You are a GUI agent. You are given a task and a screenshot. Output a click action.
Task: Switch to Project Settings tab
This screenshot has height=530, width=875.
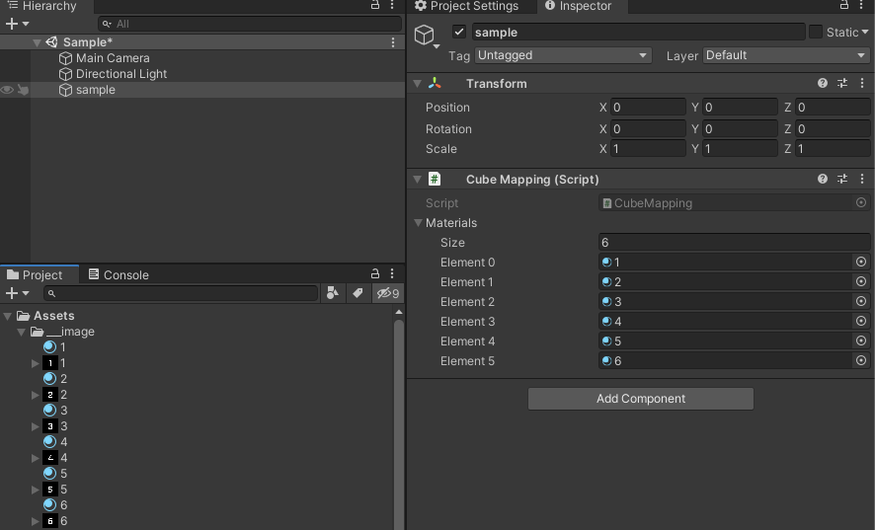[466, 6]
